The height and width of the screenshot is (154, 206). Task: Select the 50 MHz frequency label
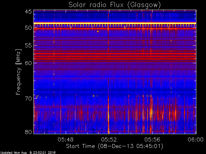[28, 28]
